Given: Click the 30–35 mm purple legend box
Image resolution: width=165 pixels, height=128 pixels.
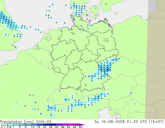Looking at the screenshot, I should click(58, 125).
